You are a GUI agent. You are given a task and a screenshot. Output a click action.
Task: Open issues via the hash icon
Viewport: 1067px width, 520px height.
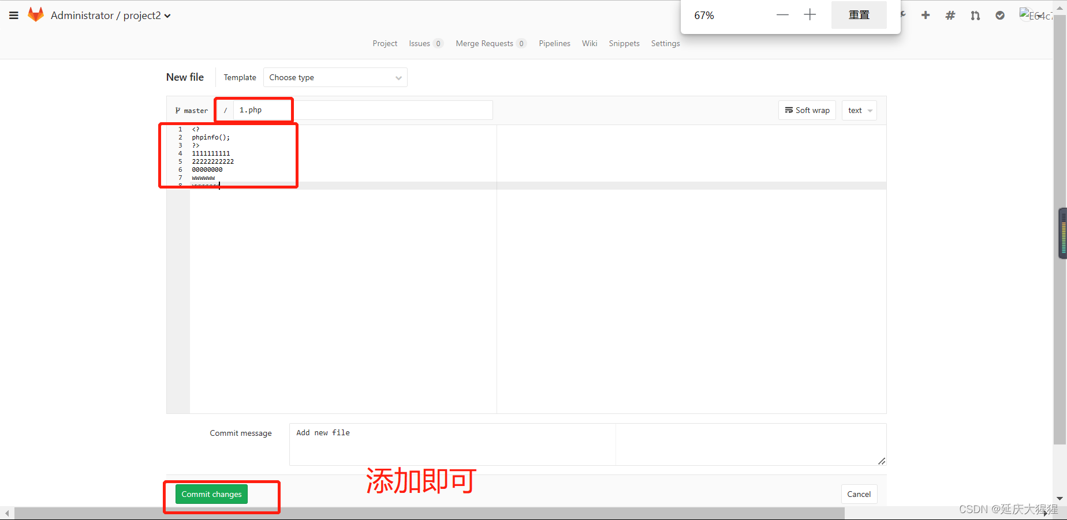tap(950, 15)
